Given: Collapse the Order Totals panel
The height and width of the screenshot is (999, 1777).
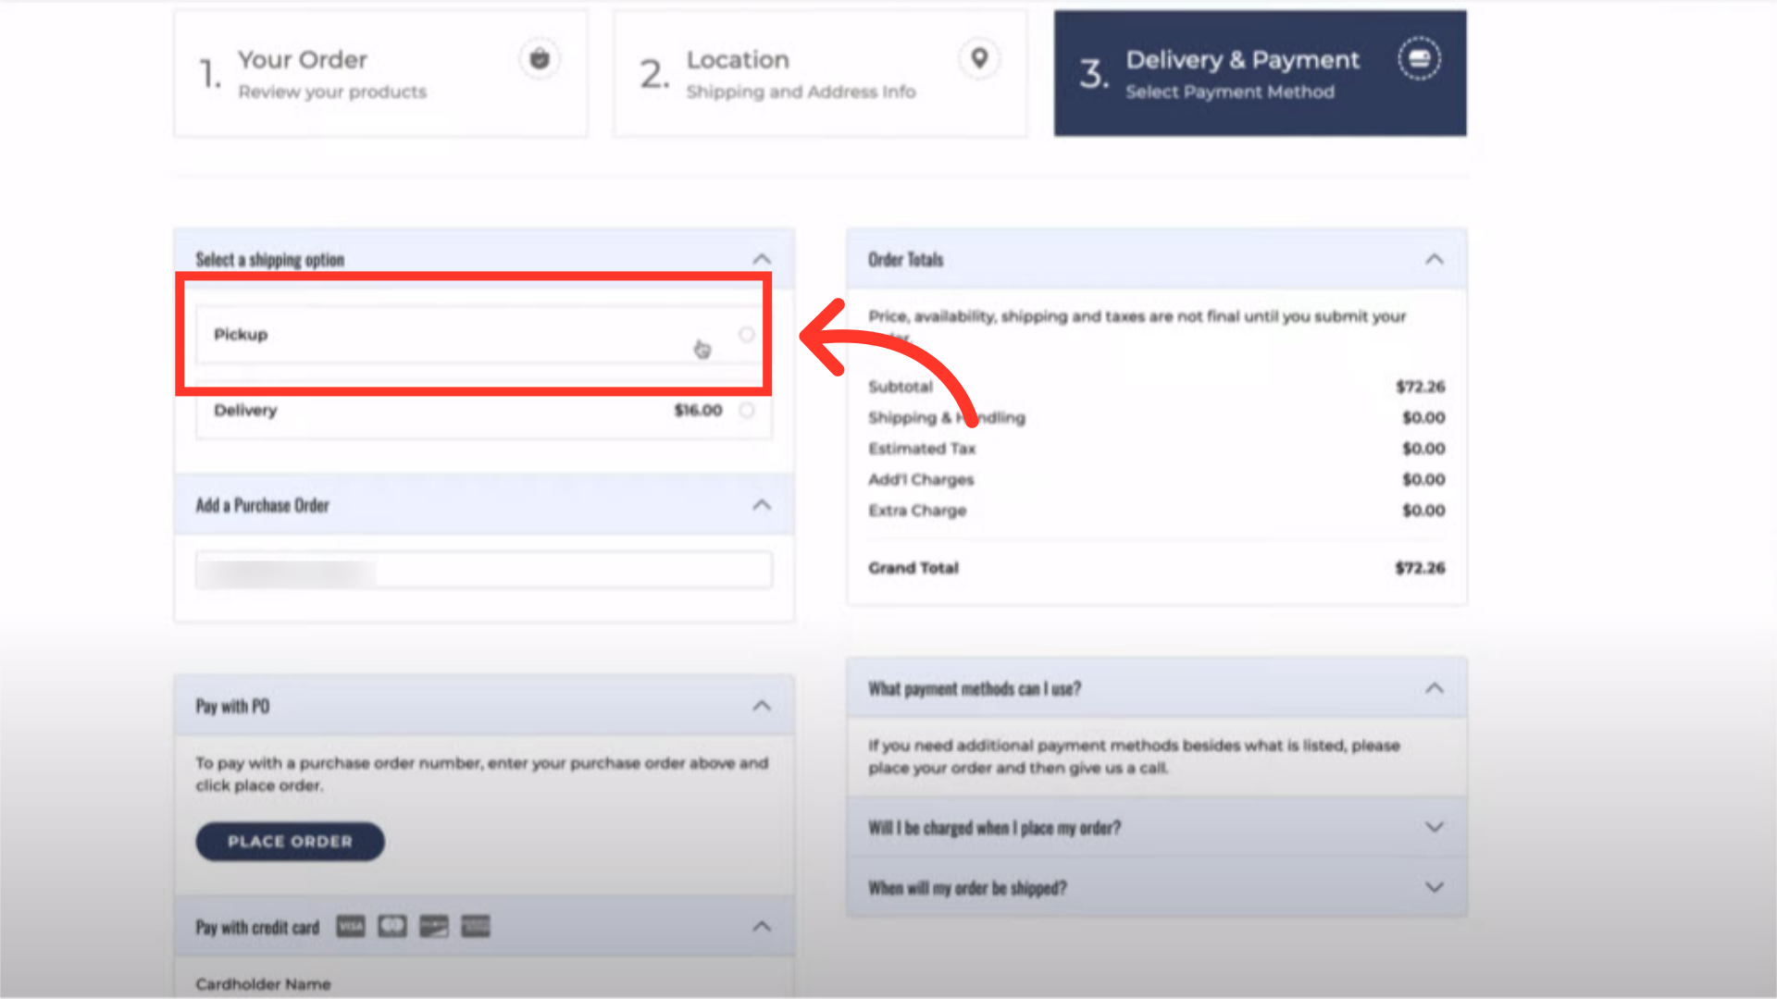Looking at the screenshot, I should point(1435,259).
